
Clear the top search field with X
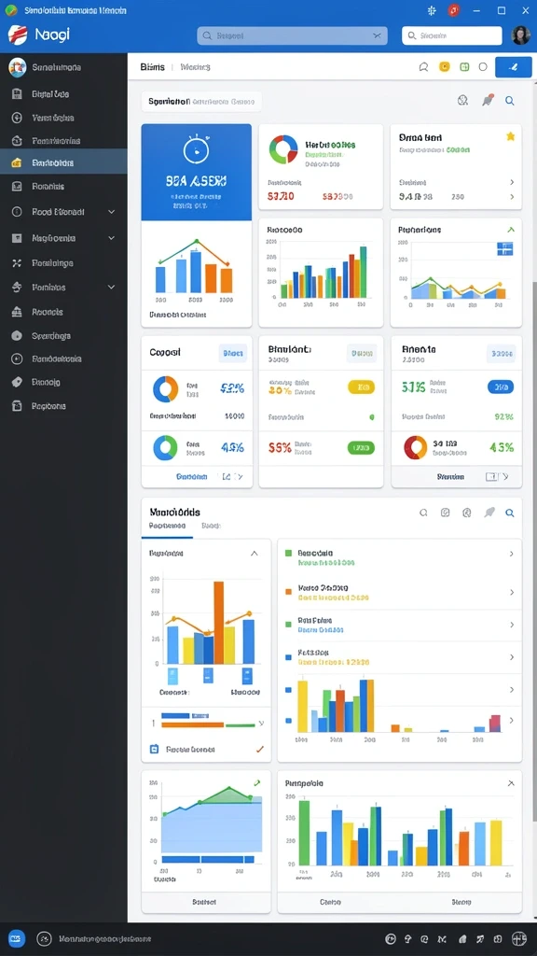377,36
